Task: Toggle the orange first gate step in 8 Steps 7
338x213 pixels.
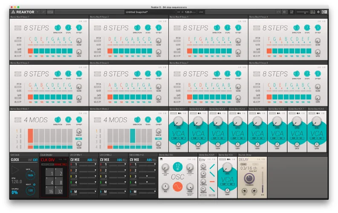Action: coord(190,97)
